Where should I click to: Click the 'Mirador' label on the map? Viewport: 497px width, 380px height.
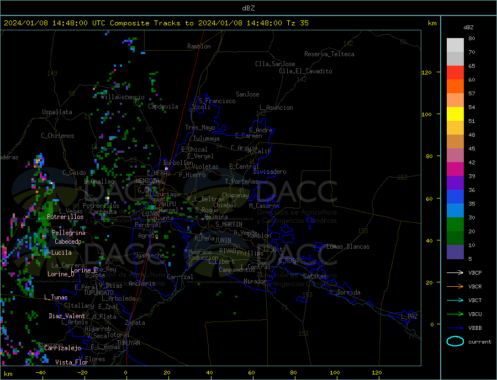click(x=255, y=281)
